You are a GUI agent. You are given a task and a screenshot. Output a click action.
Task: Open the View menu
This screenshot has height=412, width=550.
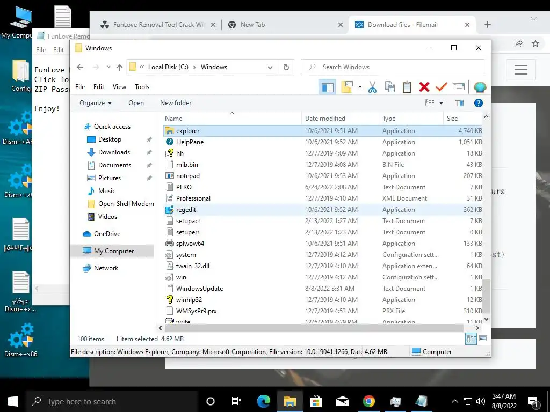click(x=119, y=87)
